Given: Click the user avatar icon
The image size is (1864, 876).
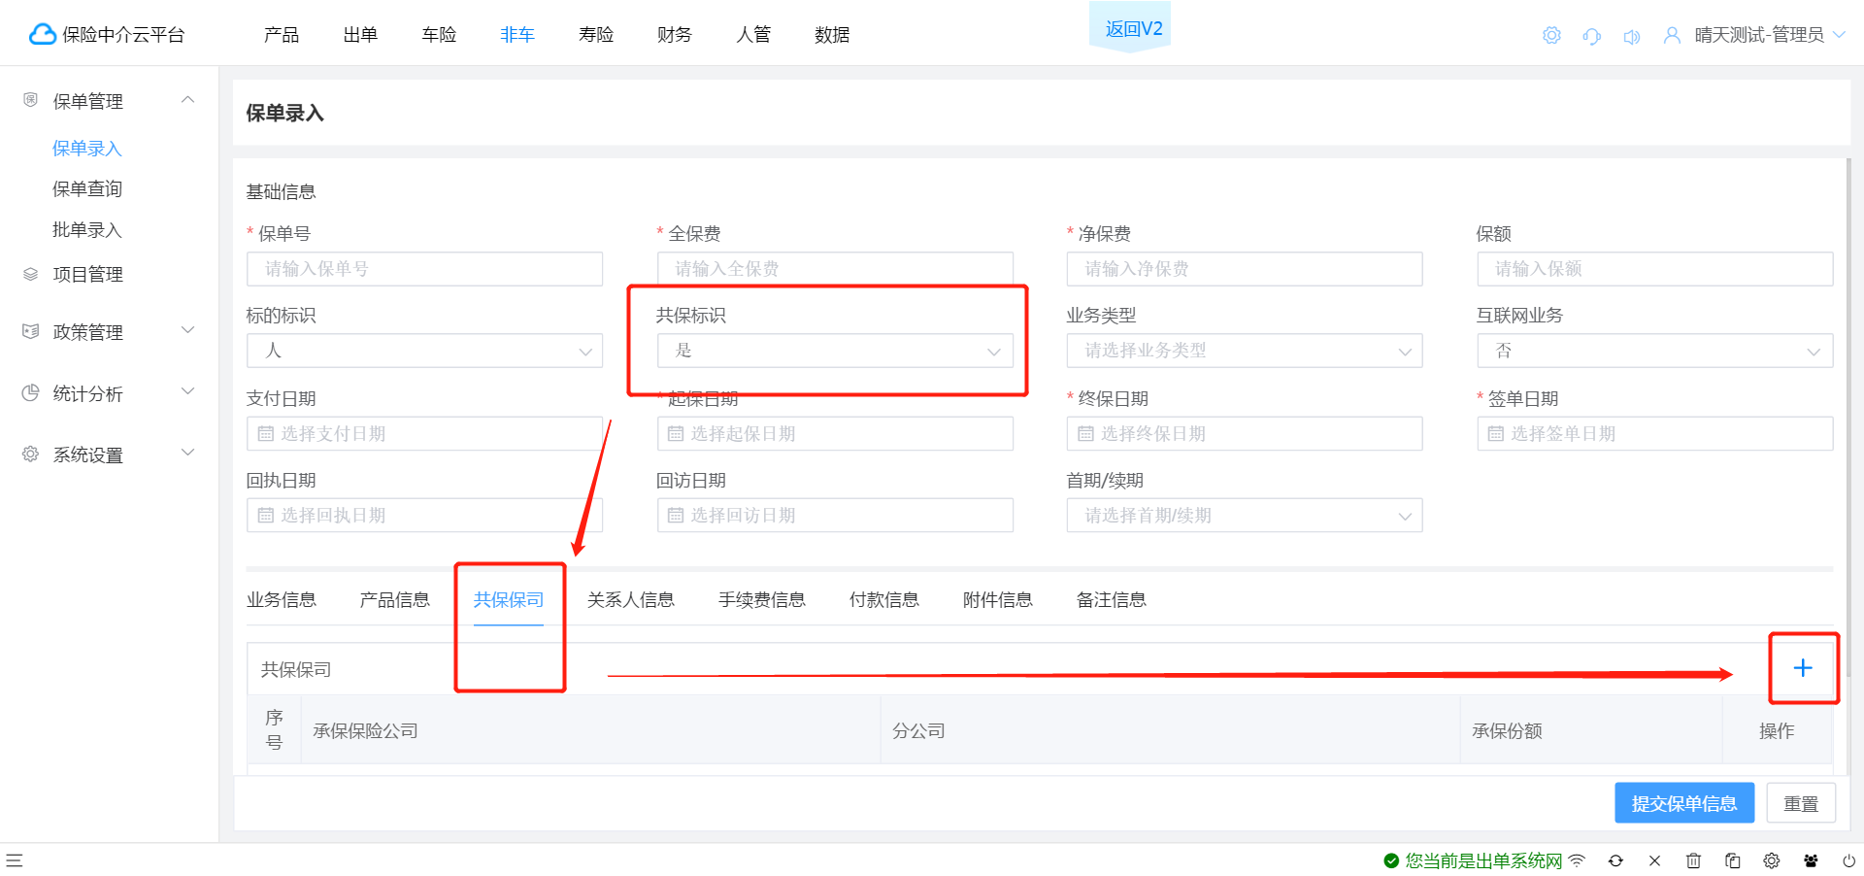Looking at the screenshot, I should pos(1672,36).
